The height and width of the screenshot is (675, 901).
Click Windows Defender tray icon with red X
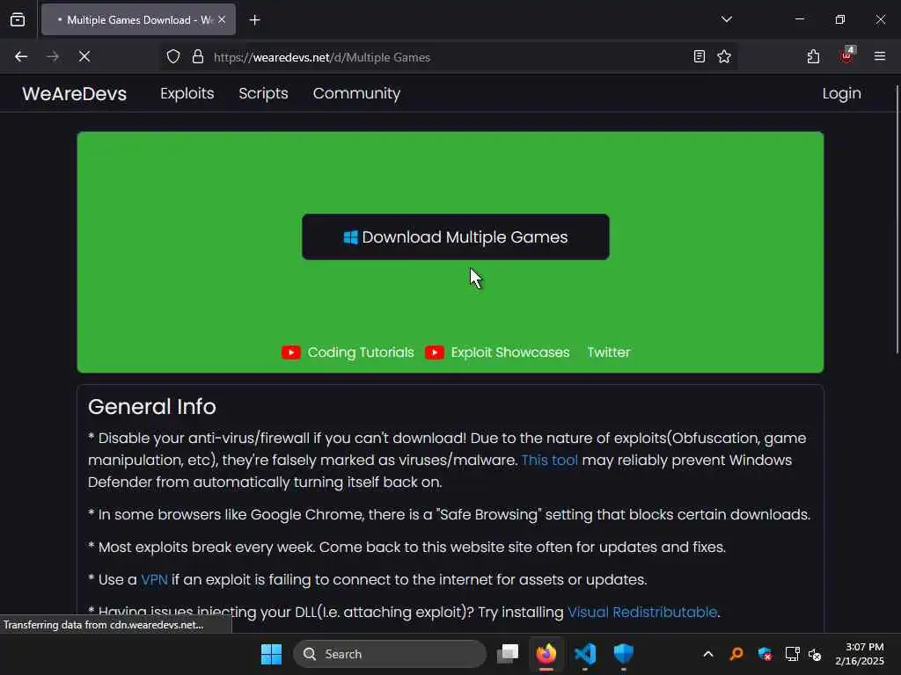click(x=765, y=654)
